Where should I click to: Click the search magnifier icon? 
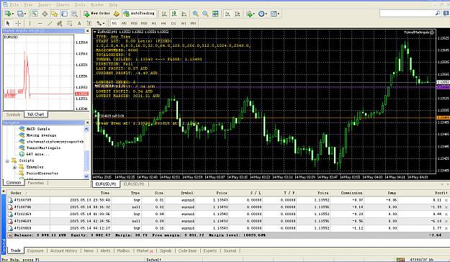click(438, 13)
